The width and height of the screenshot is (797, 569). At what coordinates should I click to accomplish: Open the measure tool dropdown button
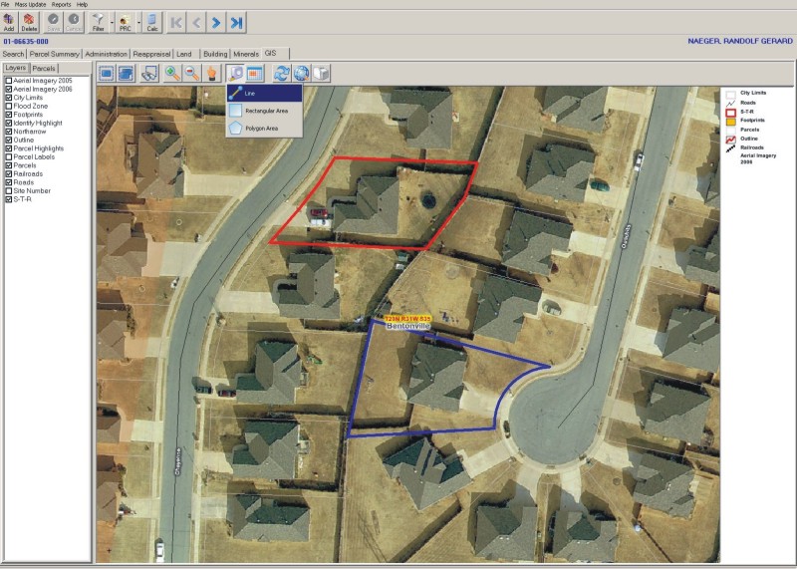pos(235,73)
